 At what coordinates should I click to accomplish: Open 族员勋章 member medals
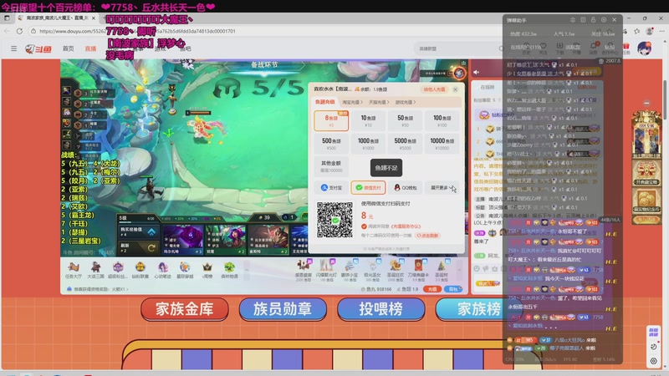[283, 309]
